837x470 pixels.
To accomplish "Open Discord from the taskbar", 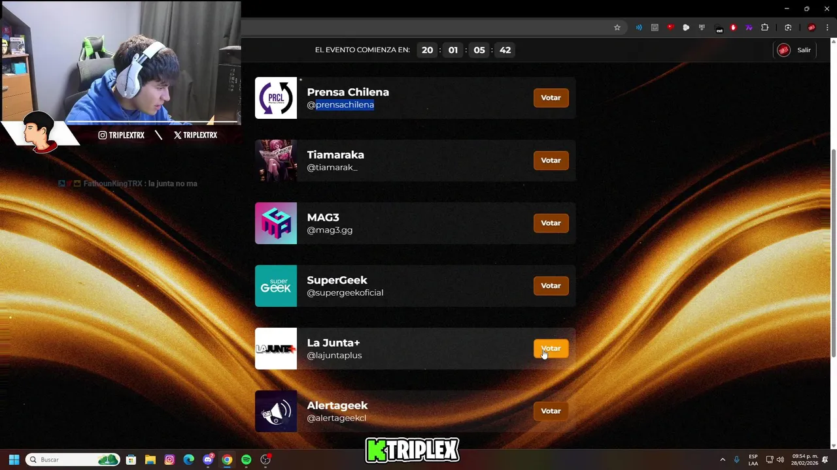I will click(x=208, y=460).
